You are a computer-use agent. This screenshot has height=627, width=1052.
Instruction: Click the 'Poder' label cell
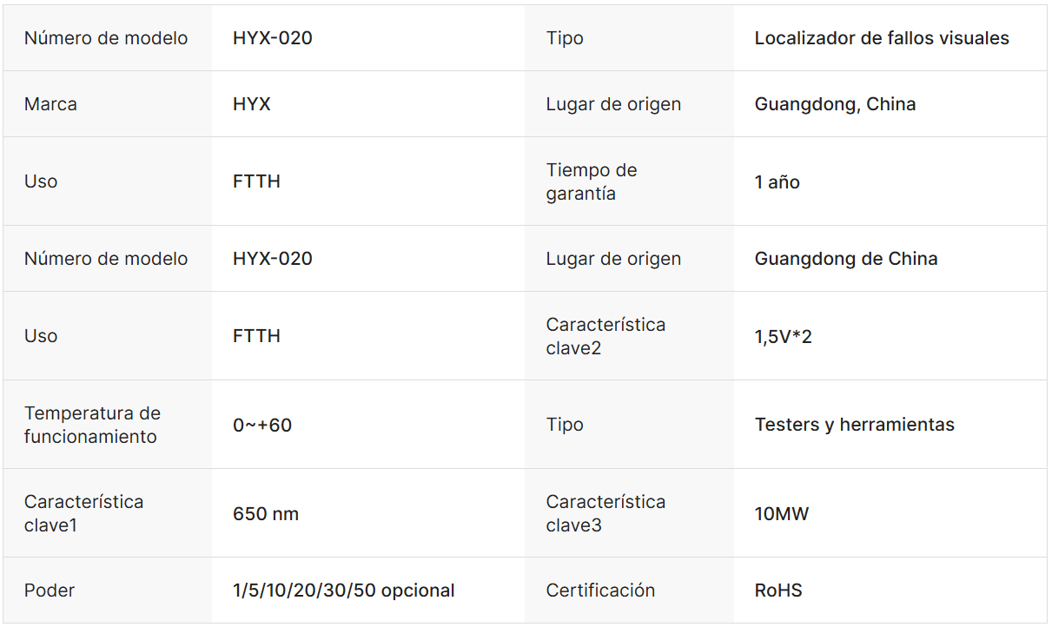click(x=50, y=591)
